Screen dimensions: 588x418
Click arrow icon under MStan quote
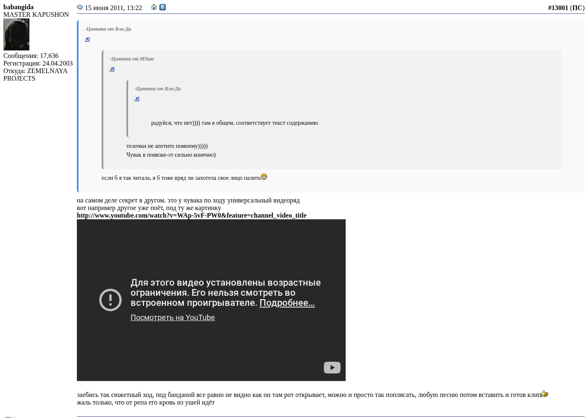[x=112, y=69]
